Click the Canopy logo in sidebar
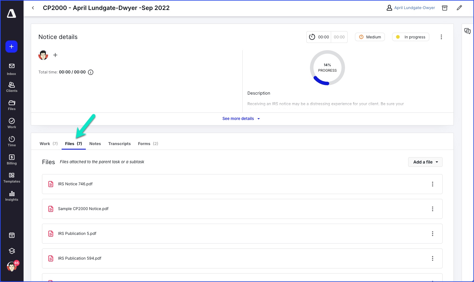Screen dimensions: 474x282 point(11,13)
